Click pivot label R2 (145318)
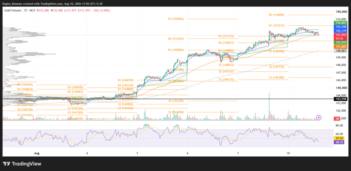The height and width of the screenshot is (171, 351). tap(125, 85)
